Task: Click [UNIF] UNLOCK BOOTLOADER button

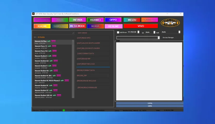Action: pos(93,43)
